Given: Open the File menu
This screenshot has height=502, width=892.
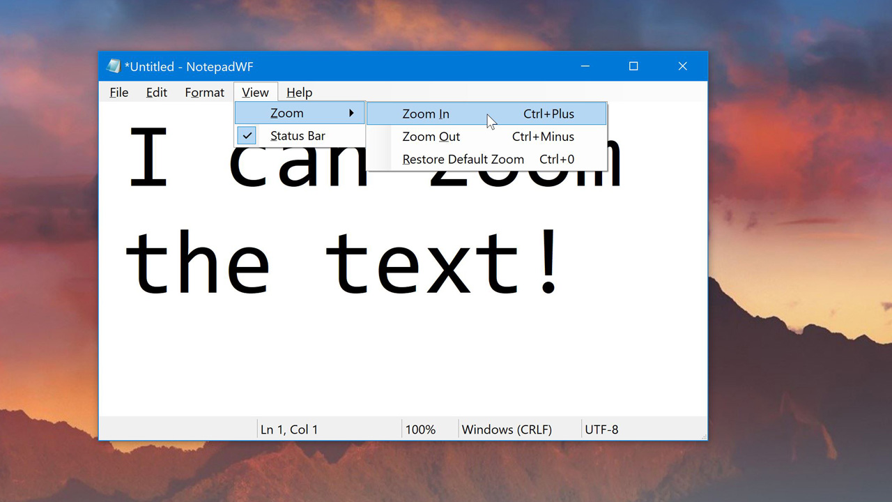Looking at the screenshot, I should coord(119,92).
